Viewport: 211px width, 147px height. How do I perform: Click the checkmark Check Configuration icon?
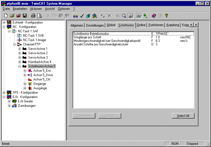click(82, 16)
